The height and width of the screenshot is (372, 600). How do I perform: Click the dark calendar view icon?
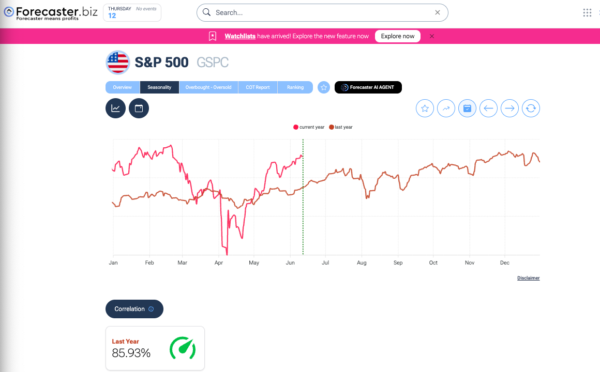click(139, 109)
